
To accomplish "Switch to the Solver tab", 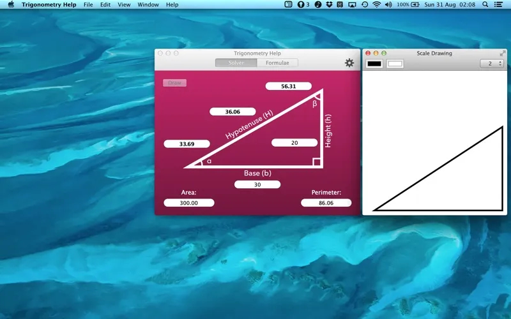I will pyautogui.click(x=236, y=63).
